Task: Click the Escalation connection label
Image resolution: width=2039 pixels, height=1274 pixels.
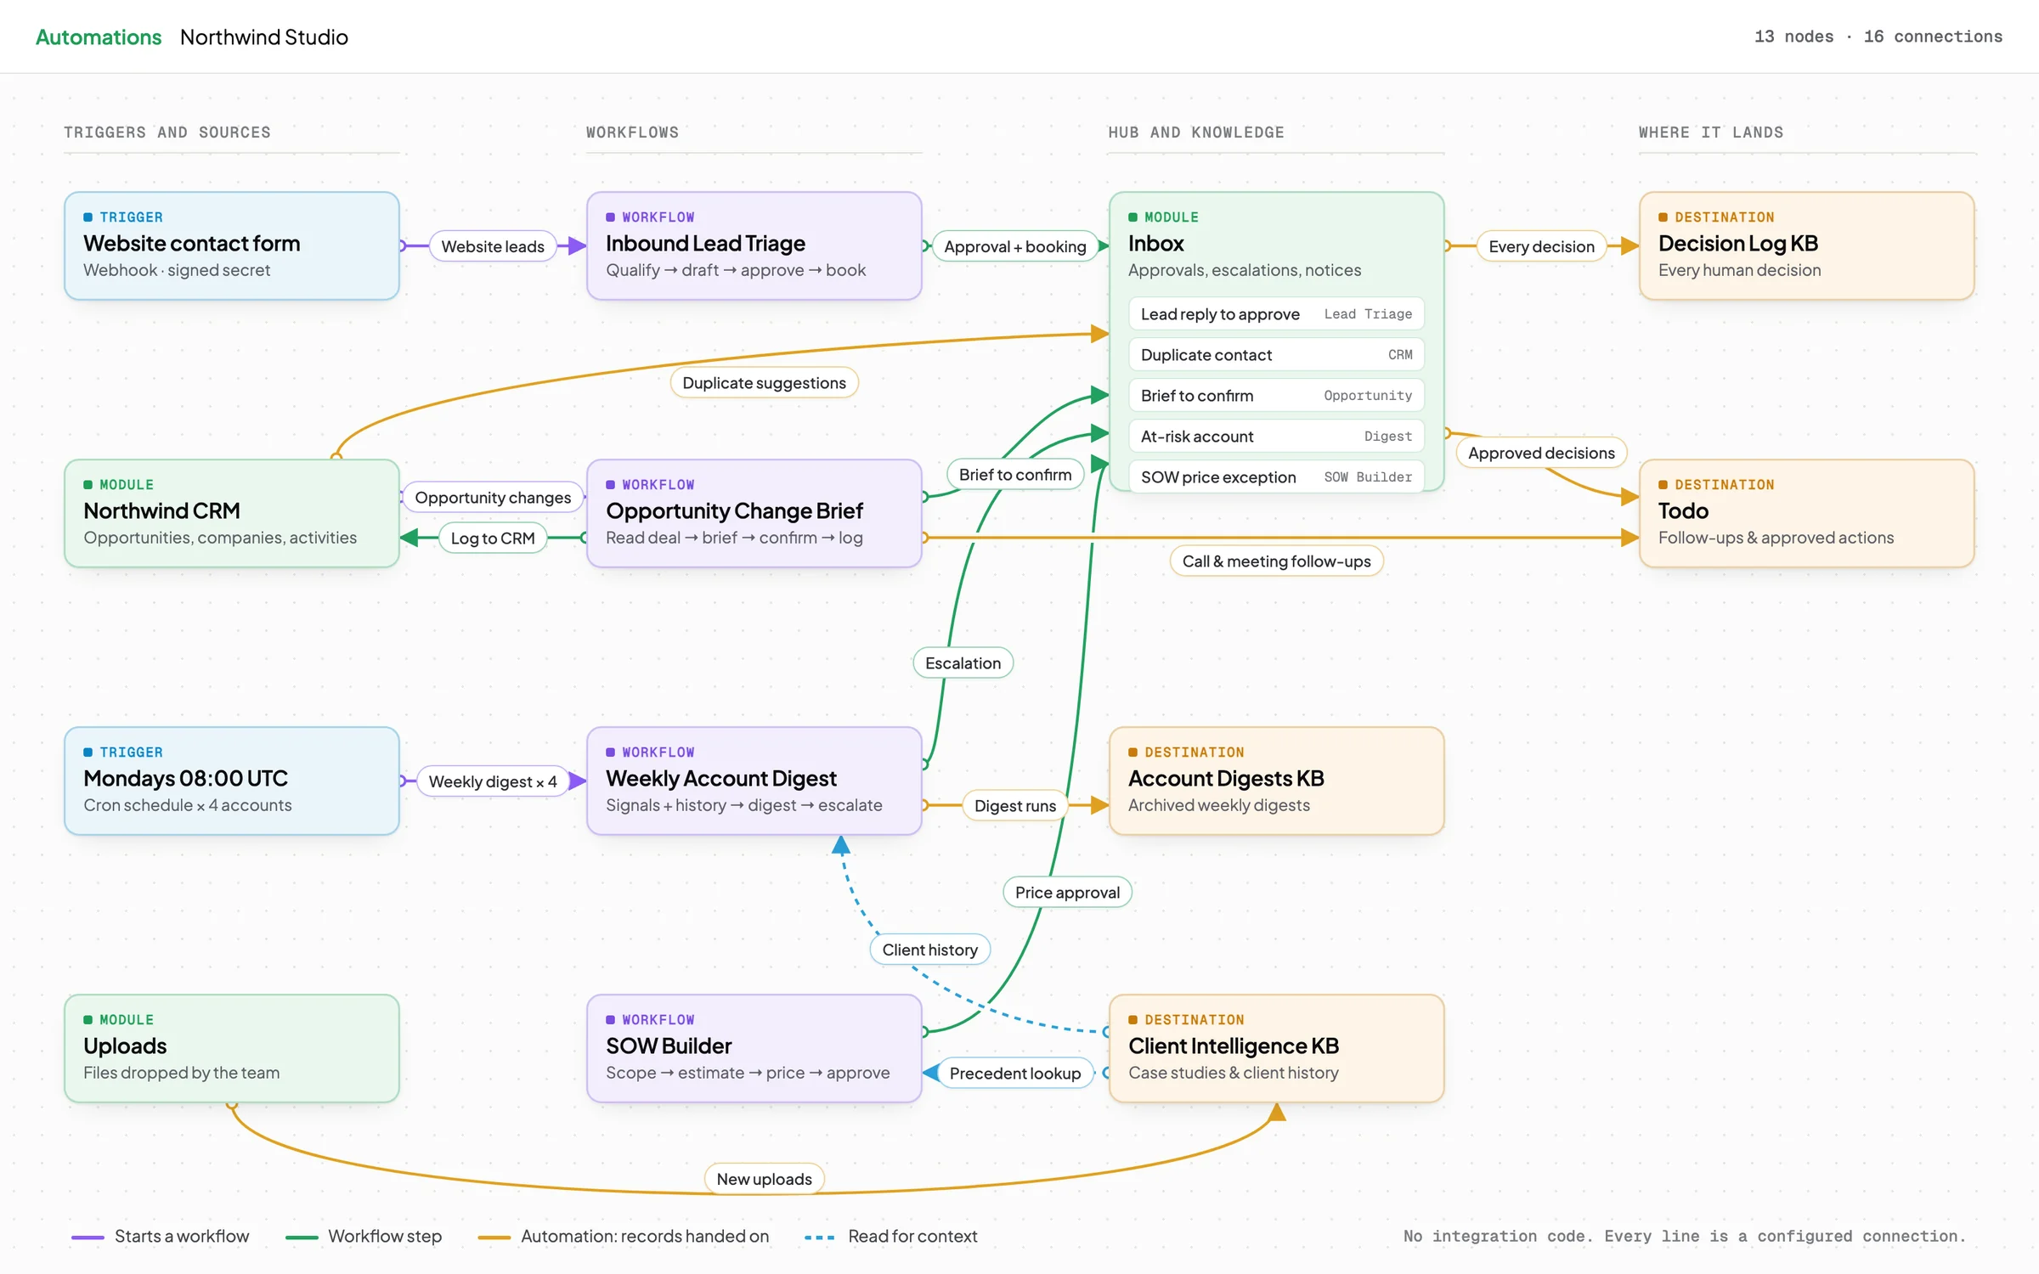Action: (x=963, y=663)
